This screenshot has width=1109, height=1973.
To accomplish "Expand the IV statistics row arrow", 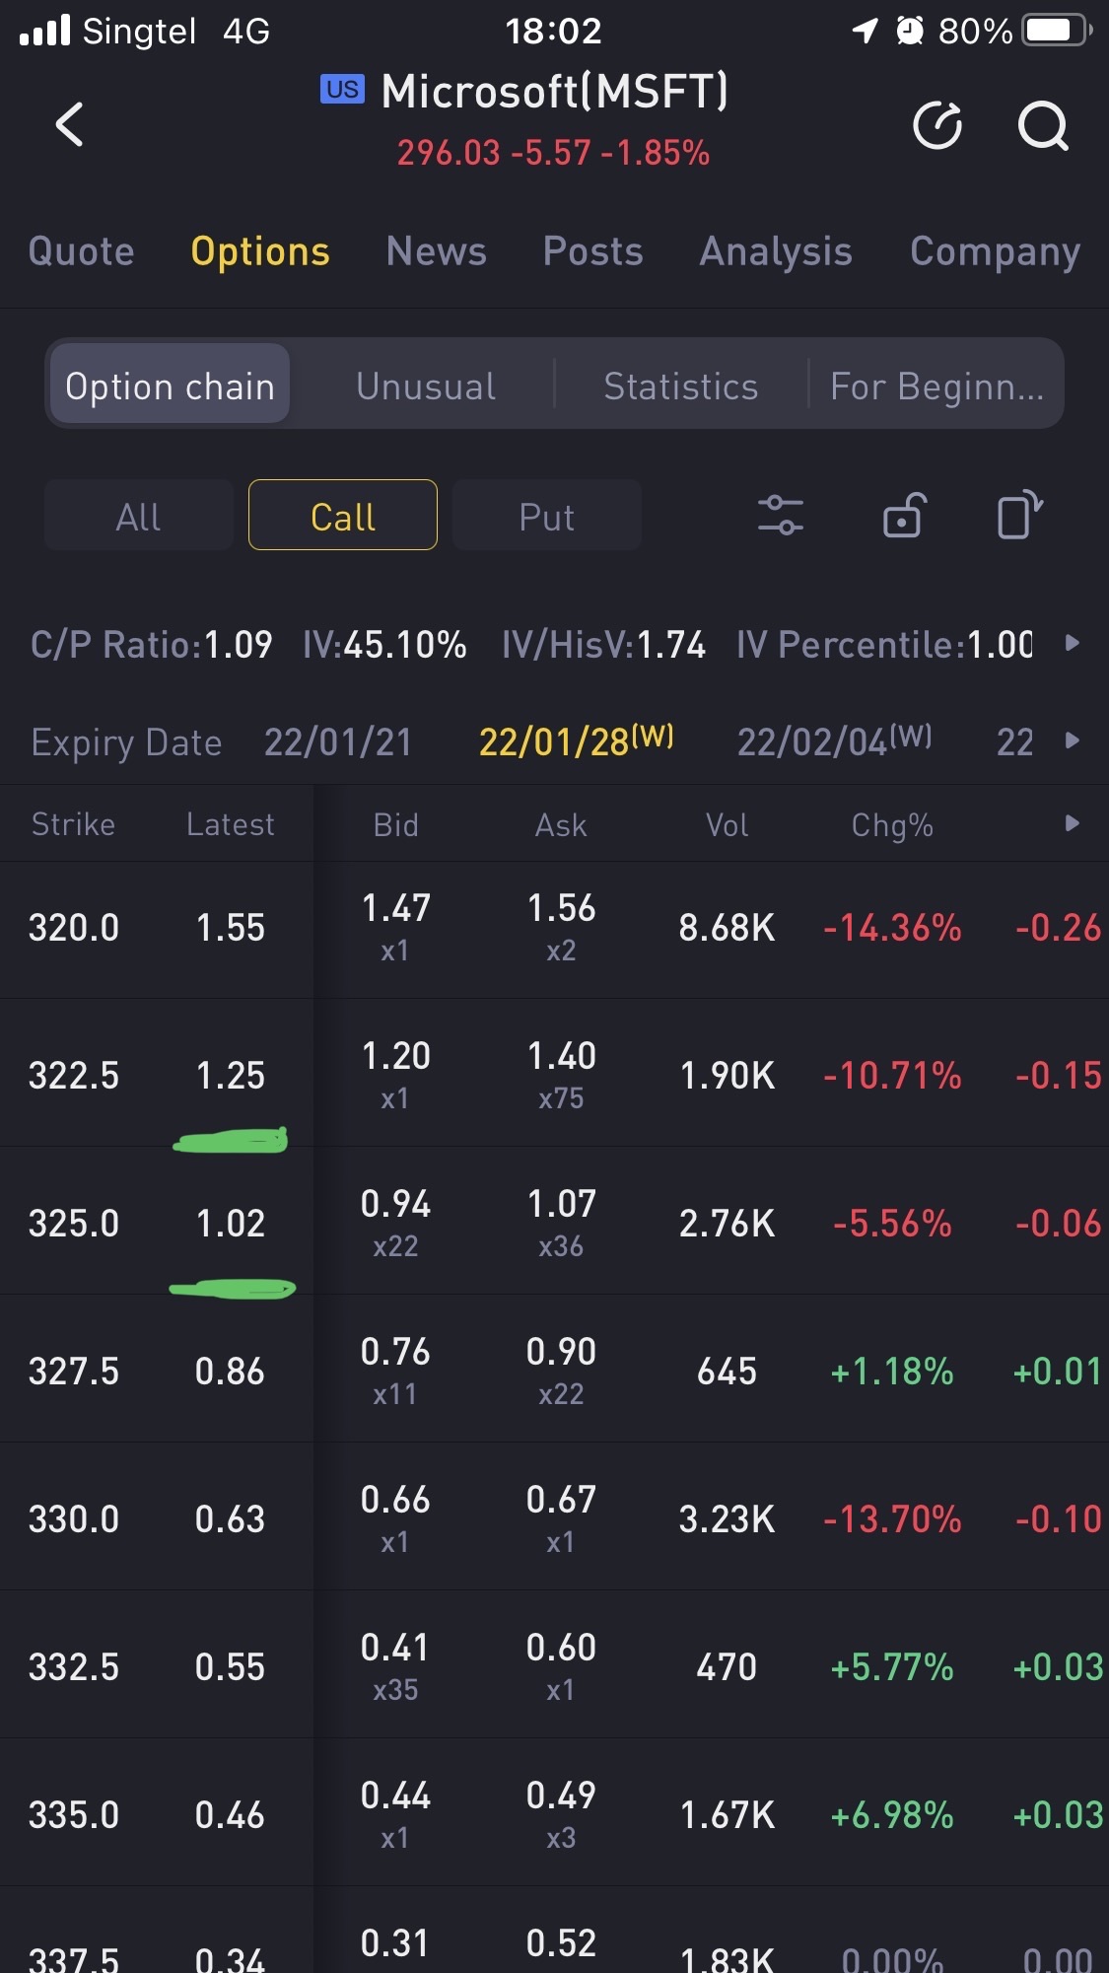I will click(x=1073, y=644).
